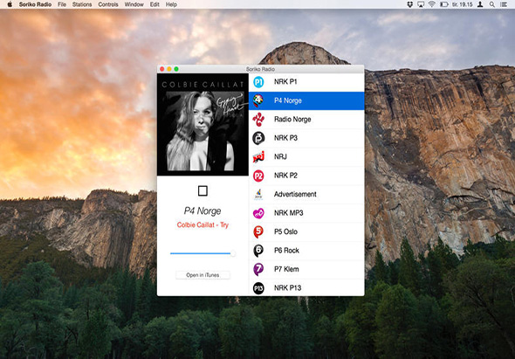Open Spotlight search in menu bar
515x359 pixels.
[x=492, y=4]
